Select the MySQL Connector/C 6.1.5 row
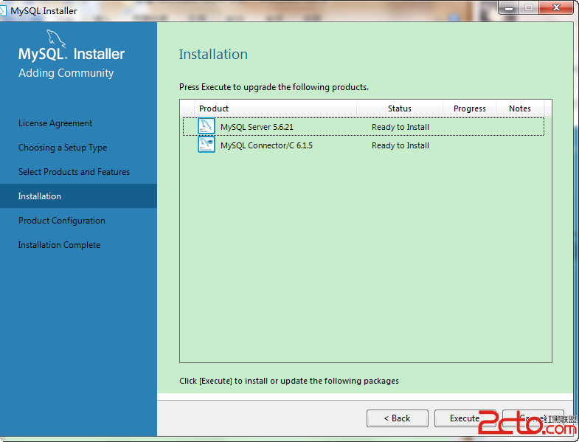 tap(364, 145)
